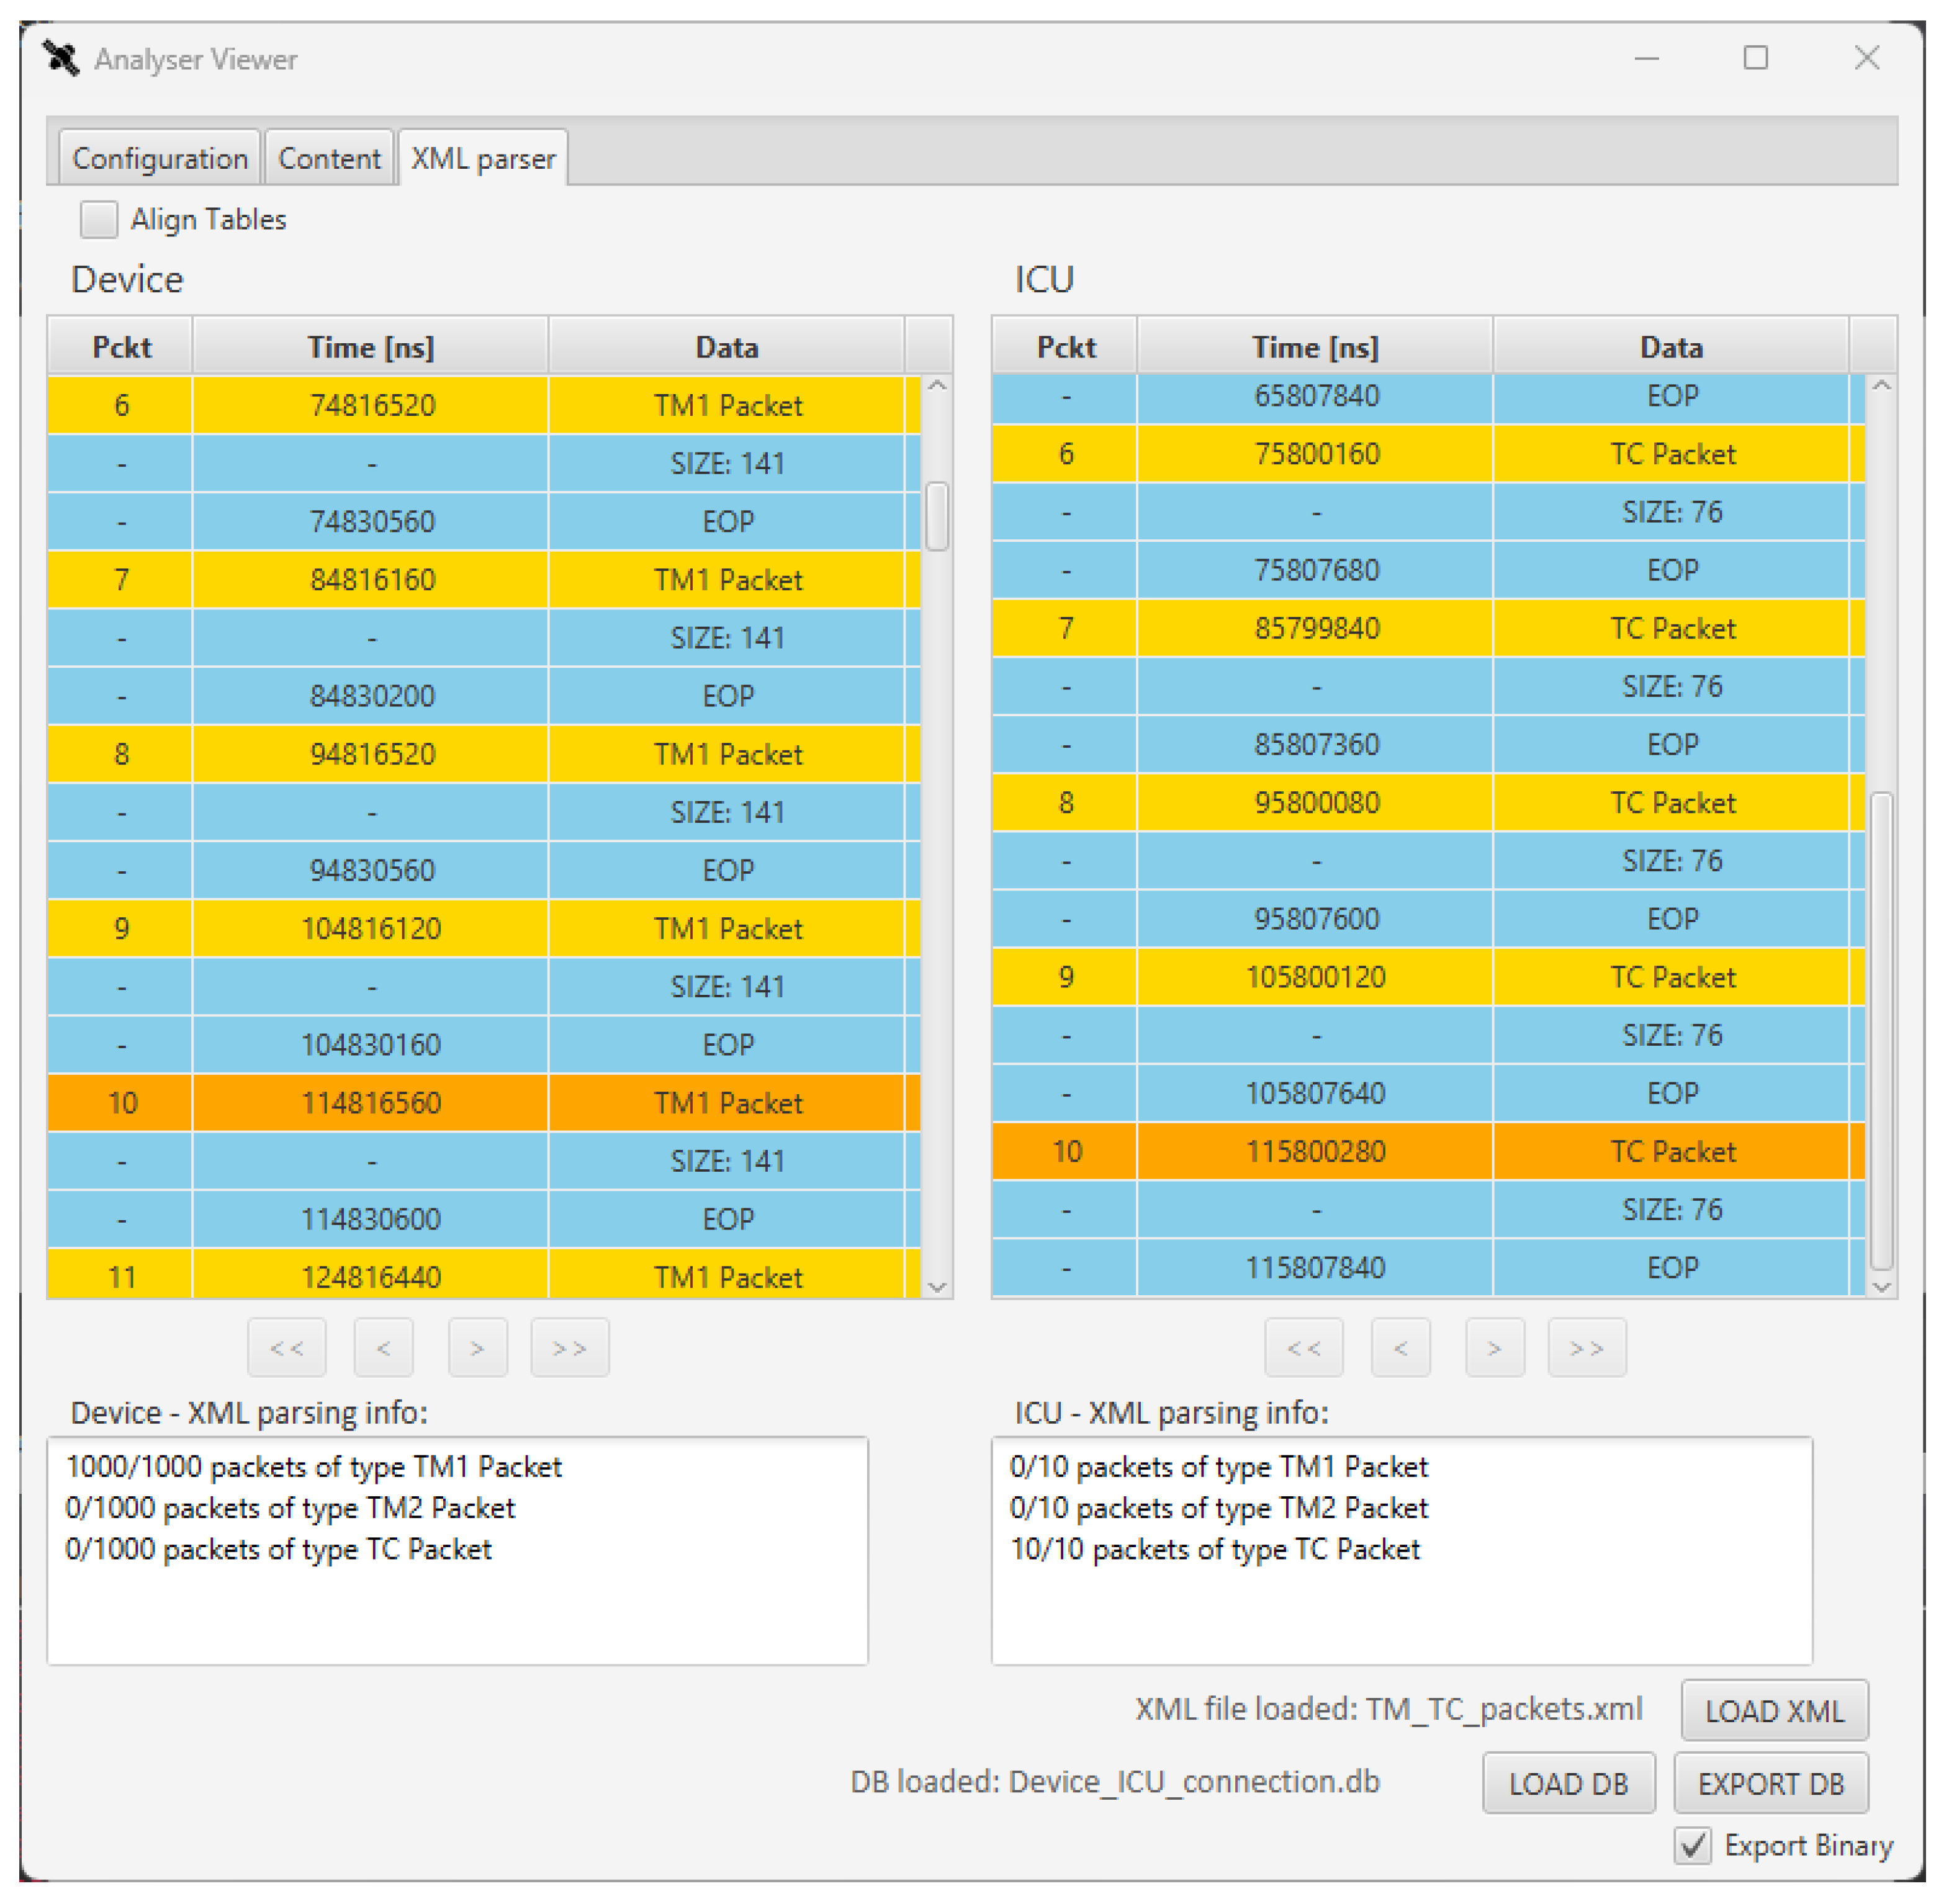Go to previous page in ICU table
The height and width of the screenshot is (1904, 1949).
(1400, 1348)
